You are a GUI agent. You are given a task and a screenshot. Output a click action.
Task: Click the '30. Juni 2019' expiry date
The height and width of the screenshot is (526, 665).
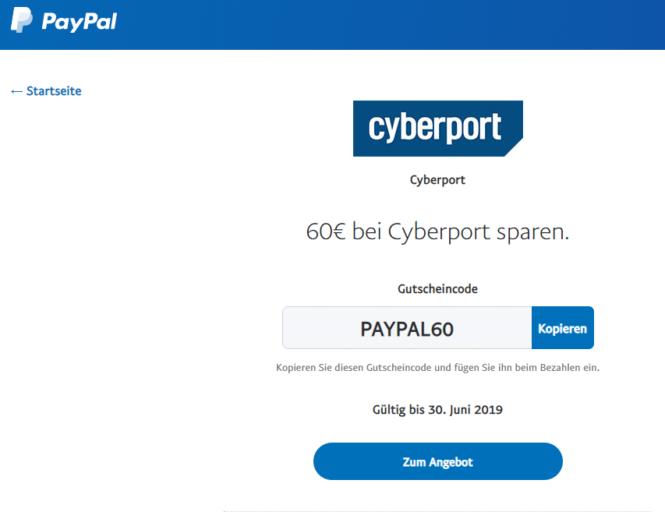[x=465, y=409]
